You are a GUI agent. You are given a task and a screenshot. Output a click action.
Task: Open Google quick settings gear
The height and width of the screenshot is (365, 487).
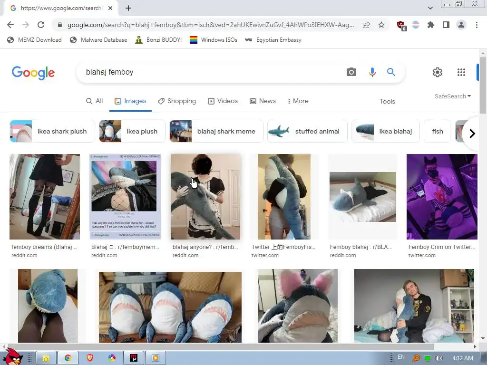[438, 72]
